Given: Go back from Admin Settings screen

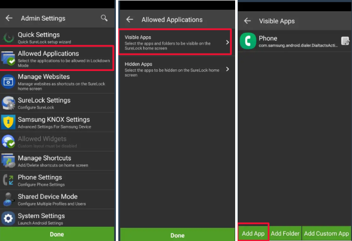Looking at the screenshot, I should 9,18.
